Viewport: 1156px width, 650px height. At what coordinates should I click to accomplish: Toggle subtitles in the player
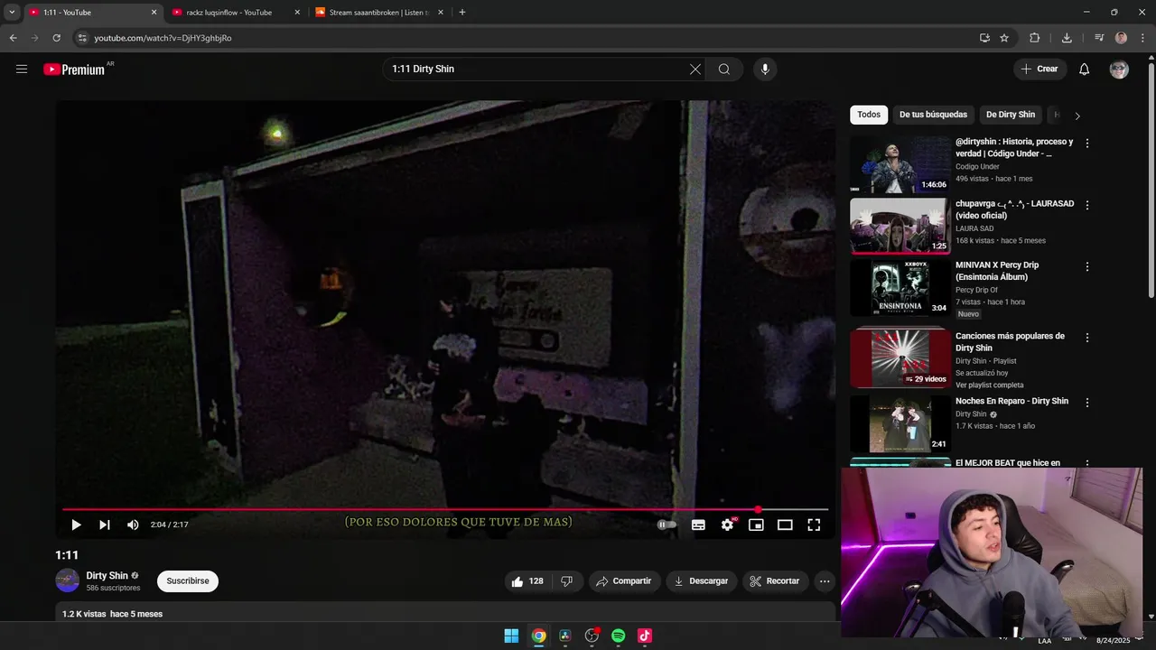[x=698, y=525]
